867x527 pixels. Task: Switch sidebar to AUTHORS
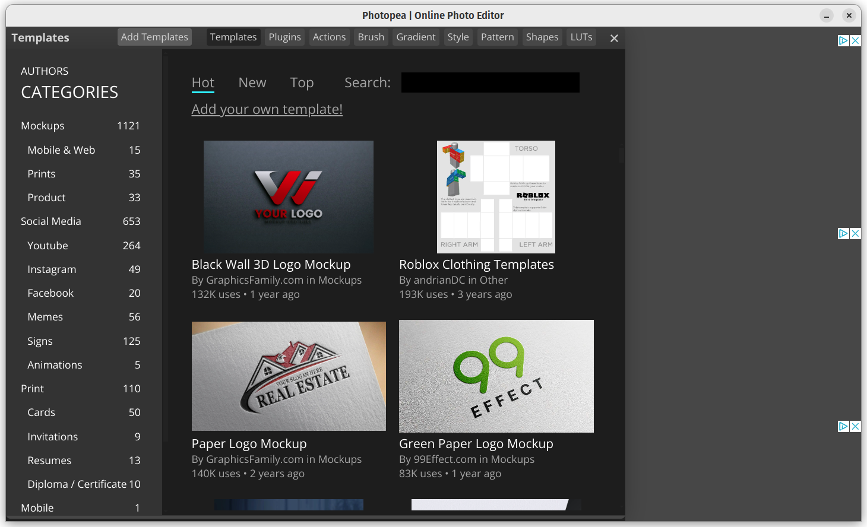click(x=45, y=71)
